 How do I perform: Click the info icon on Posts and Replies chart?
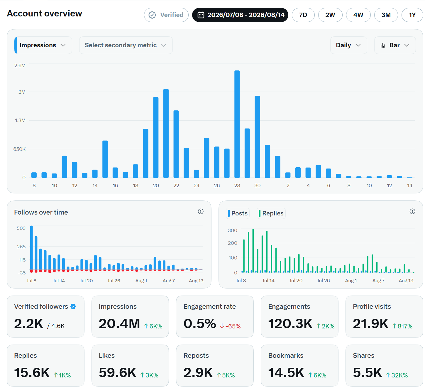click(x=412, y=211)
